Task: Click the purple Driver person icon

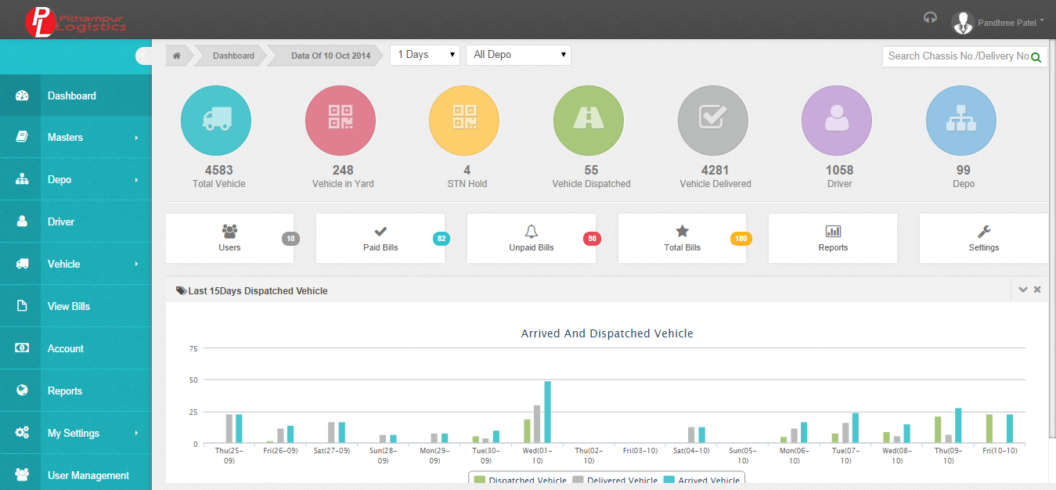Action: 837,120
